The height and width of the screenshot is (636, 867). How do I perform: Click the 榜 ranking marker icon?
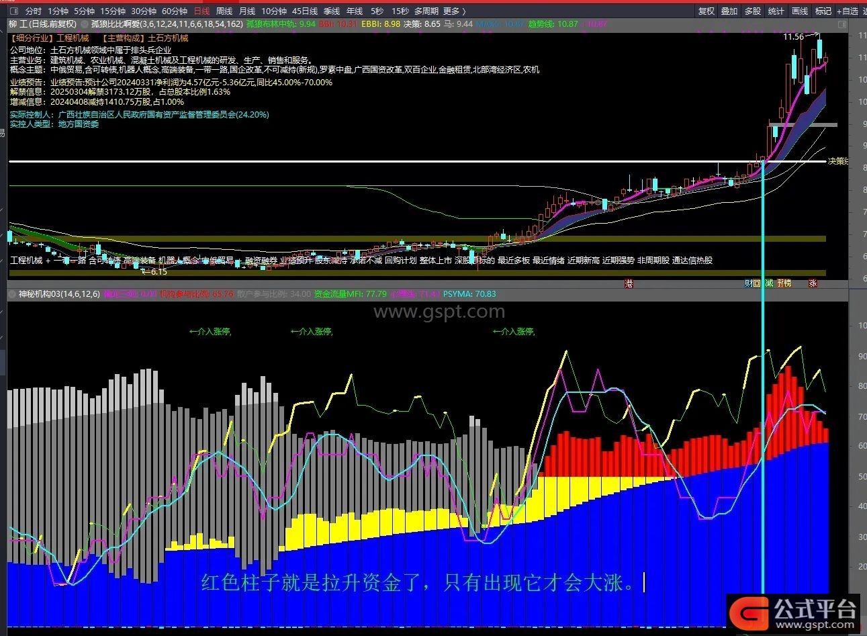[787, 283]
